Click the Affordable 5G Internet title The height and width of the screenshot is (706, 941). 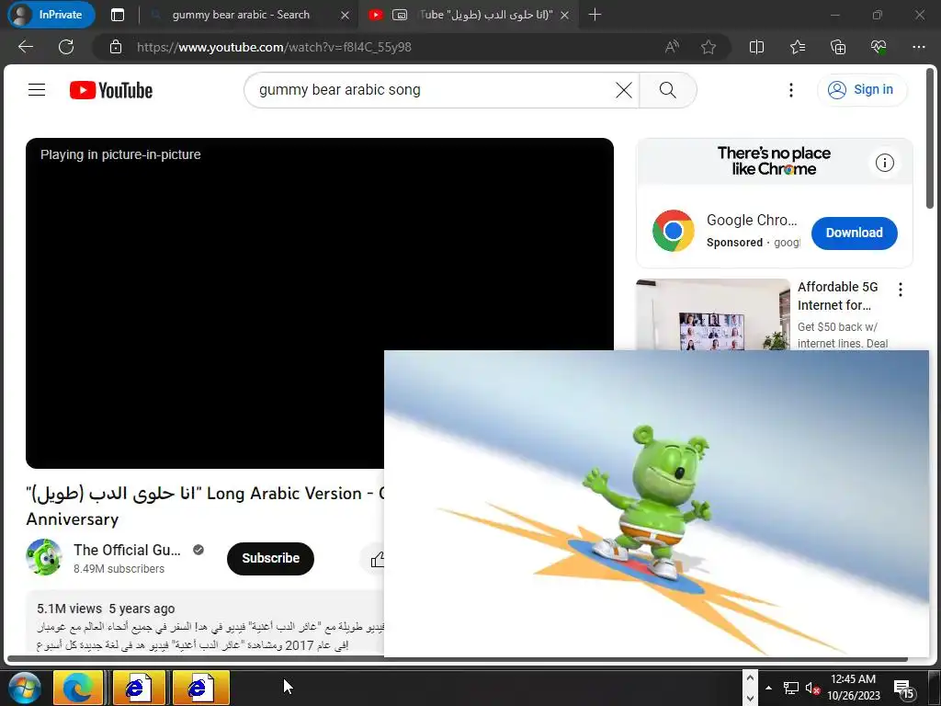click(838, 296)
